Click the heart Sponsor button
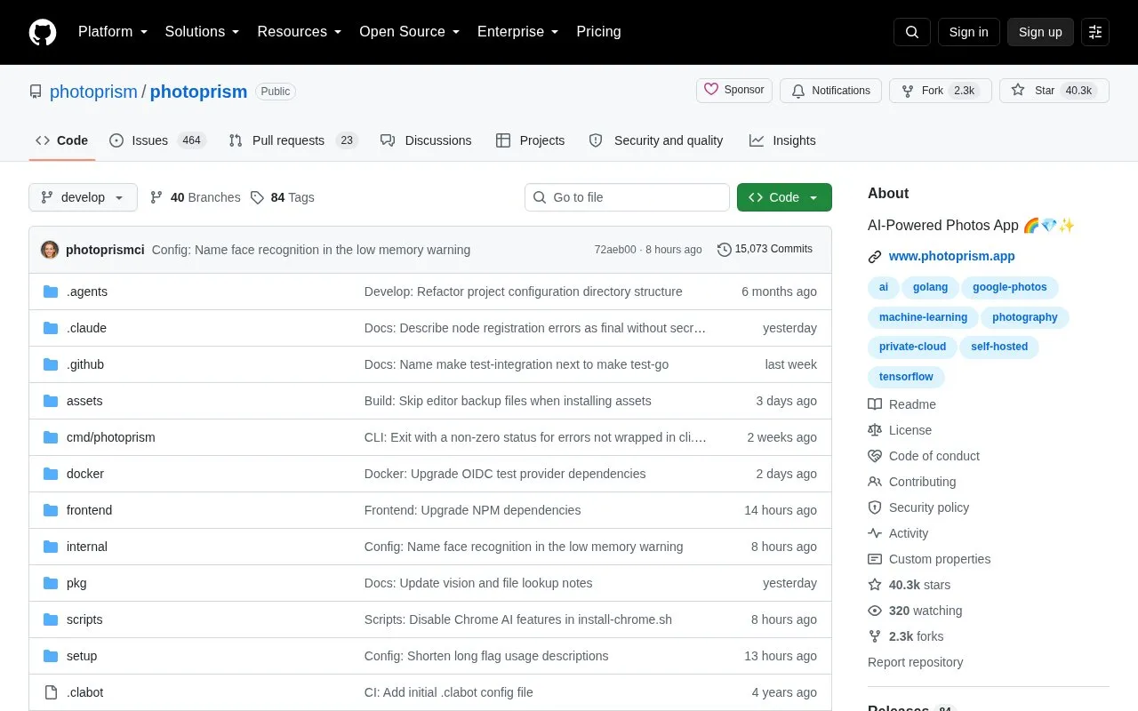 734,91
